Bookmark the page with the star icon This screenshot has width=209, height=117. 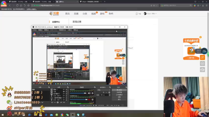28,5
